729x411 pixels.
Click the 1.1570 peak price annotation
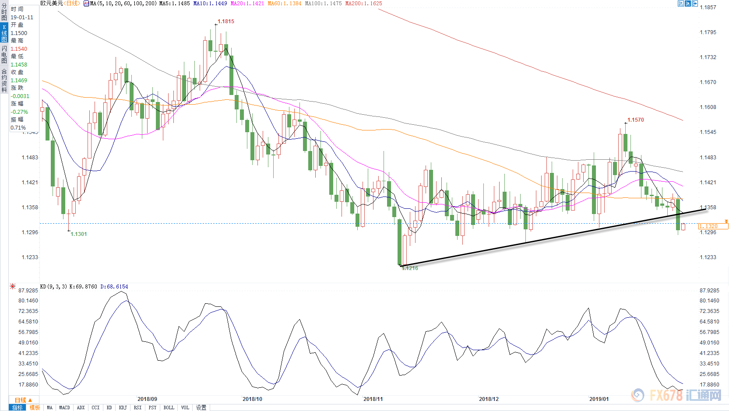tap(636, 120)
